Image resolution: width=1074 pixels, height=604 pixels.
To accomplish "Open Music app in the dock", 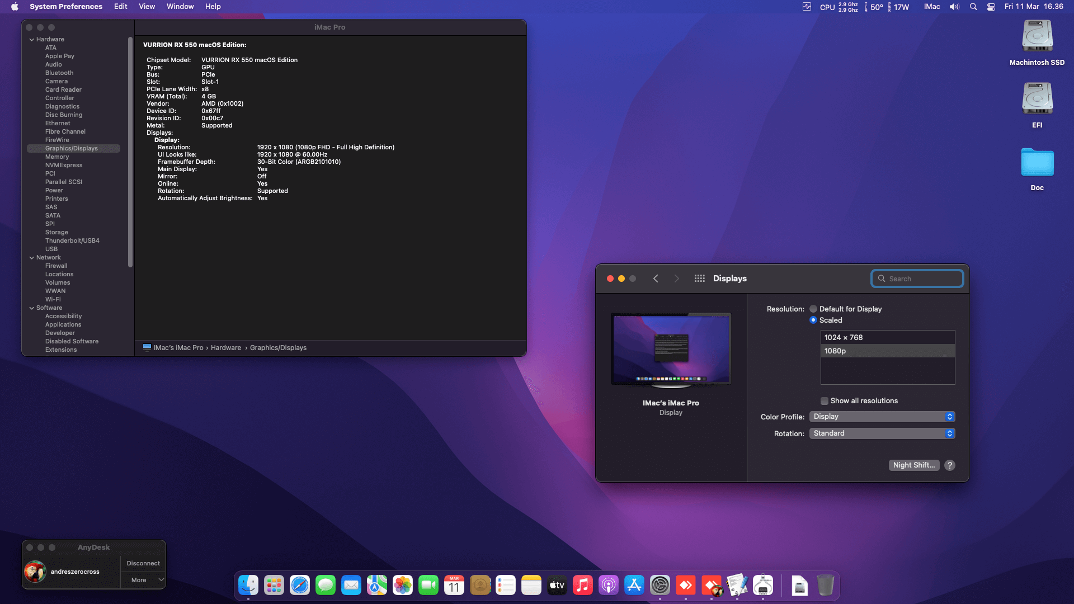I will click(x=583, y=586).
